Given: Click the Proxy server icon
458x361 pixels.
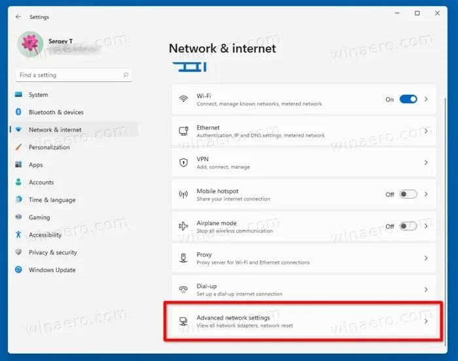Looking at the screenshot, I should click(183, 258).
